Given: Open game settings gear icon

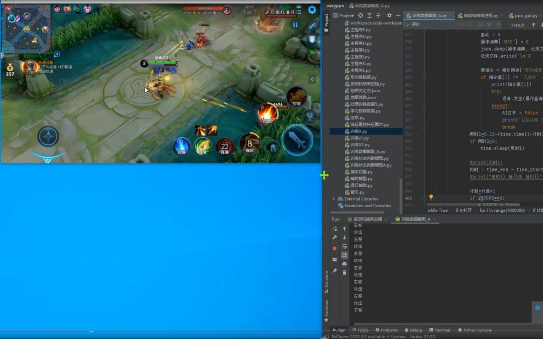Looking at the screenshot, I should [312, 10].
